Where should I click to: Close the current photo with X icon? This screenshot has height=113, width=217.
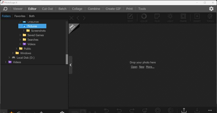(71, 18)
